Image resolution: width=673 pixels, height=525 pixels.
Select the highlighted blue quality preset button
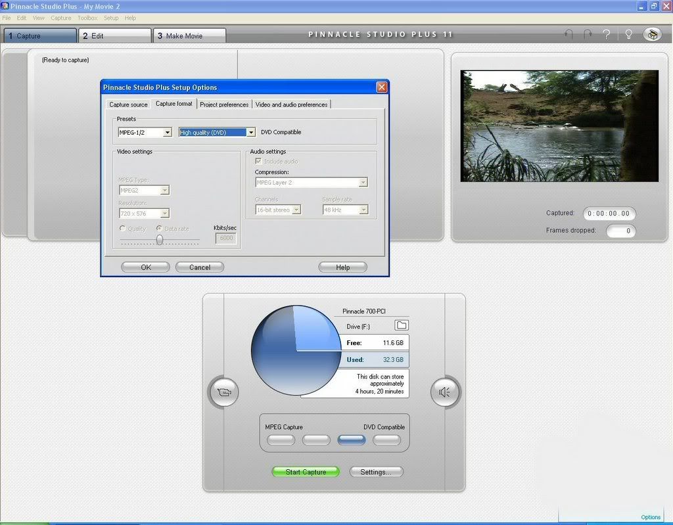pos(352,440)
